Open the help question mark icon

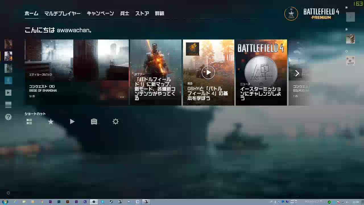click(x=8, y=117)
